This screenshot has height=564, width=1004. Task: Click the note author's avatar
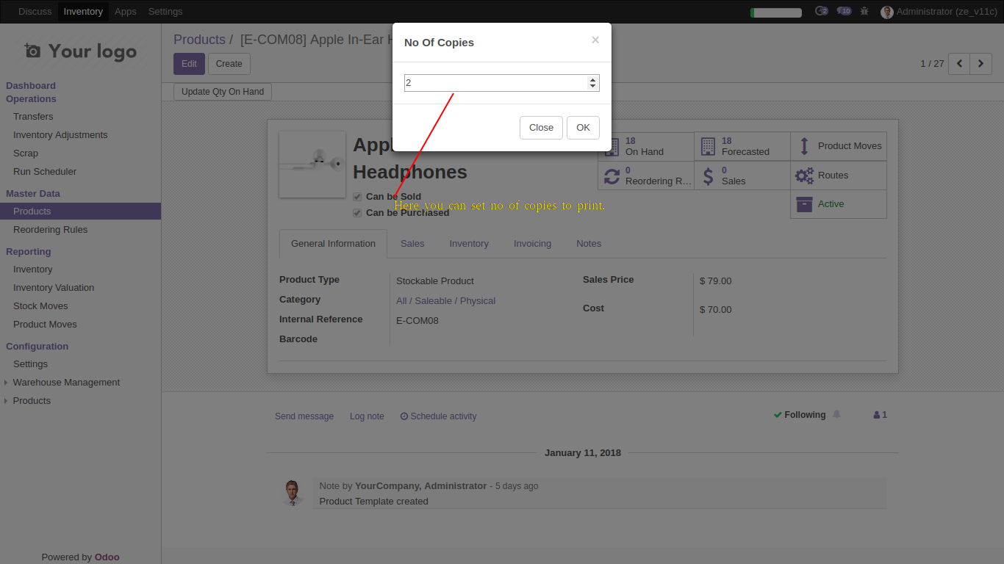(293, 493)
